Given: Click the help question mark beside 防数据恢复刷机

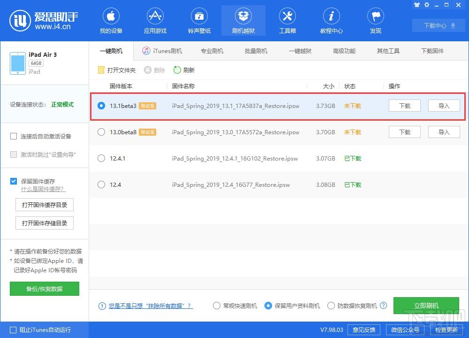Looking at the screenshot, I should pyautogui.click(x=383, y=305).
